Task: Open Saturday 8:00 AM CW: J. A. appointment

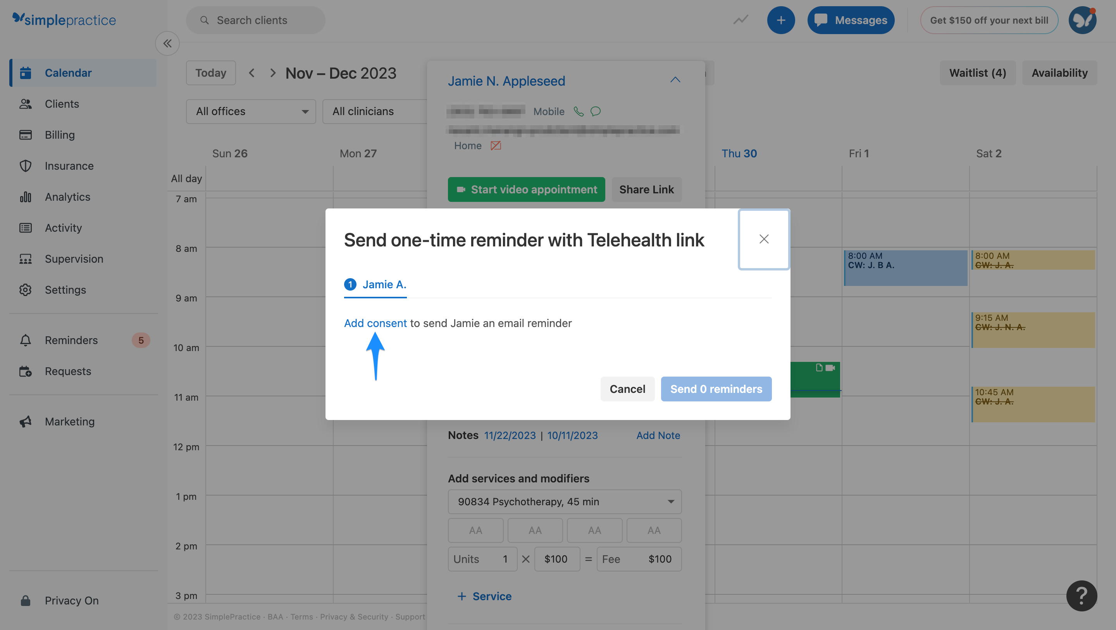Action: (1033, 260)
